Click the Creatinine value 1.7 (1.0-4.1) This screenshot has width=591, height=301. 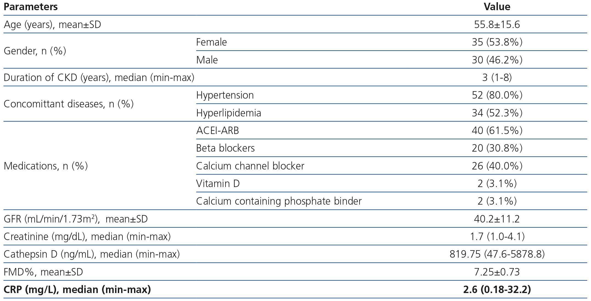pos(497,237)
